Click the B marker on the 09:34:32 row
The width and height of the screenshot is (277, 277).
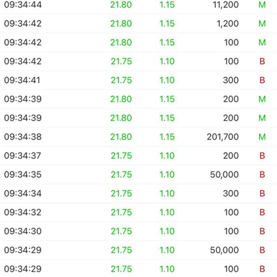tap(262, 212)
